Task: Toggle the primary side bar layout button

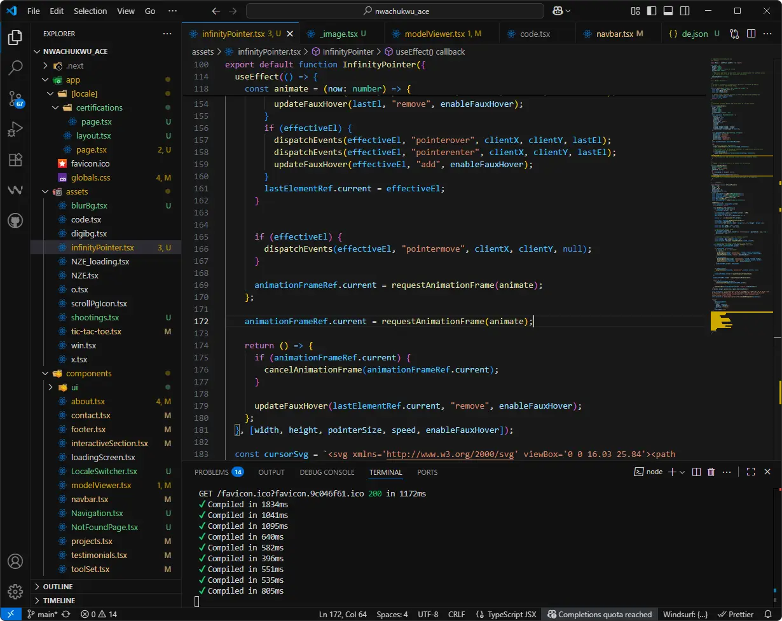Action: pos(652,11)
